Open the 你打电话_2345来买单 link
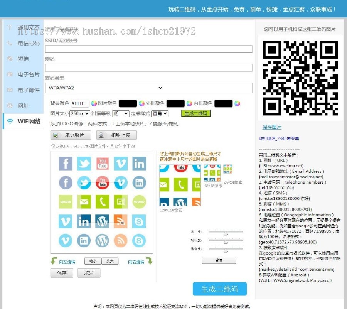Viewport: 347px width, 309px height. pos(279,138)
